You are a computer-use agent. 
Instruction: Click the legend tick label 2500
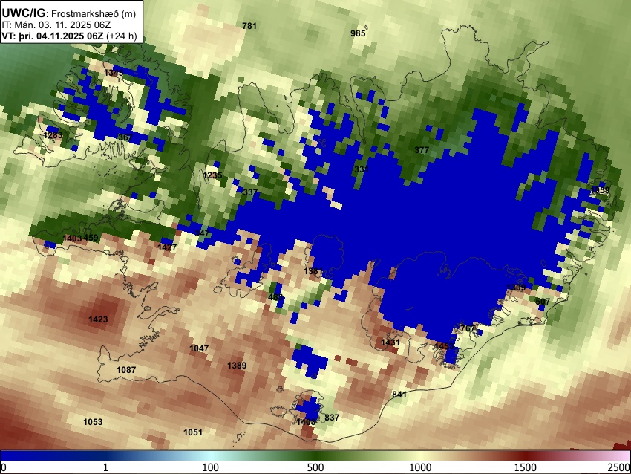pyautogui.click(x=620, y=467)
